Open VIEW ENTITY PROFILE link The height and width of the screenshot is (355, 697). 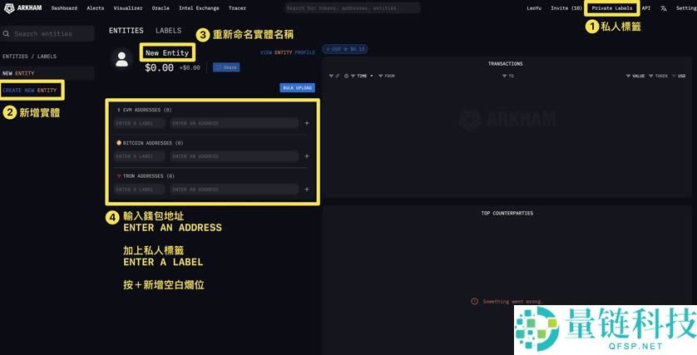pyautogui.click(x=288, y=52)
